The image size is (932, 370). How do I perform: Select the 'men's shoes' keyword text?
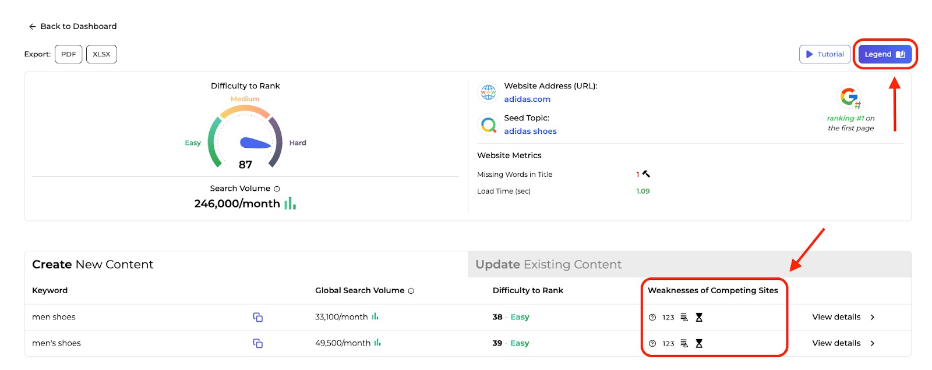57,343
